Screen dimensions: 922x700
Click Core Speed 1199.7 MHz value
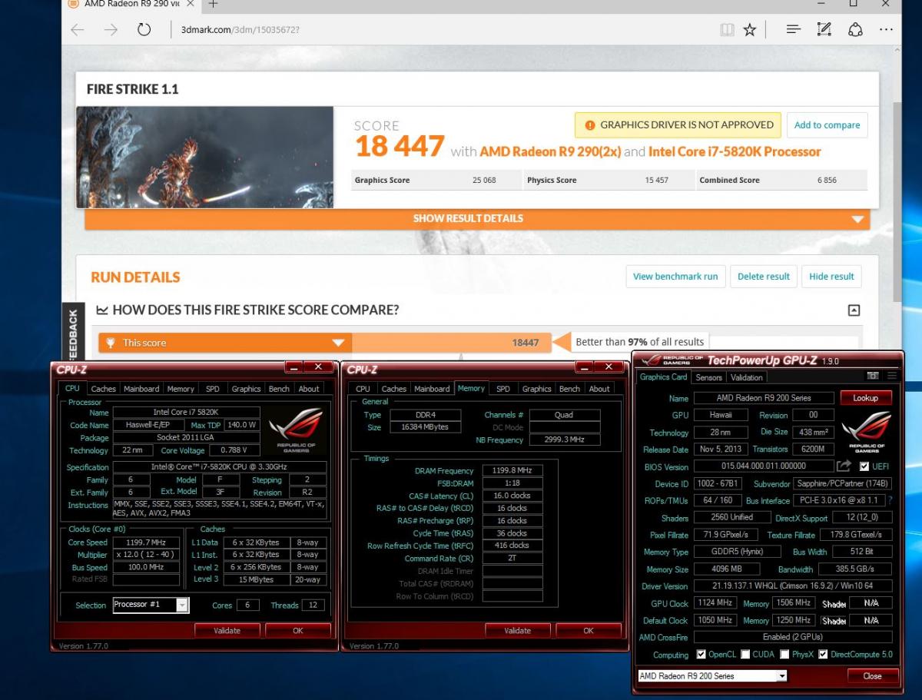pyautogui.click(x=146, y=542)
